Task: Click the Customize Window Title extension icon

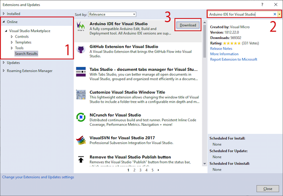Action: pos(81,95)
